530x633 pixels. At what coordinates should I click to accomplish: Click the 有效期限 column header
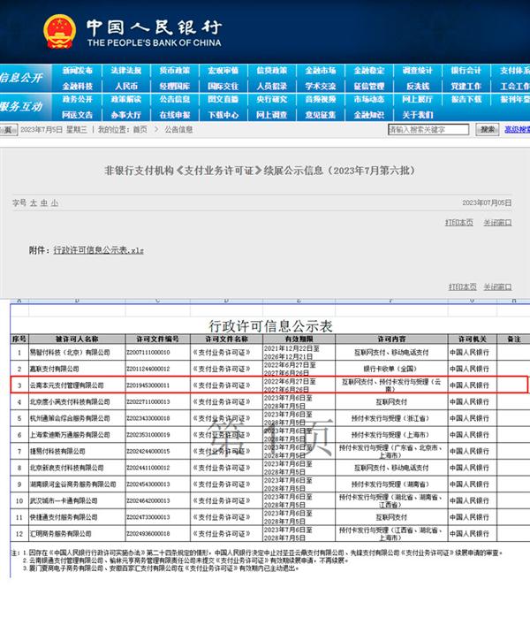click(x=299, y=339)
